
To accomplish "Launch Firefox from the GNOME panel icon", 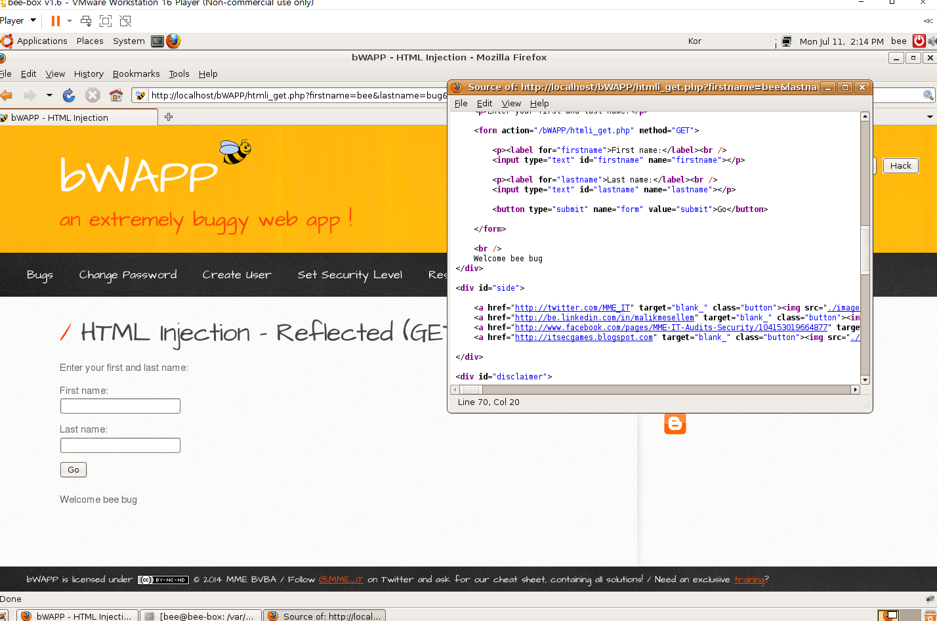I will pos(173,41).
